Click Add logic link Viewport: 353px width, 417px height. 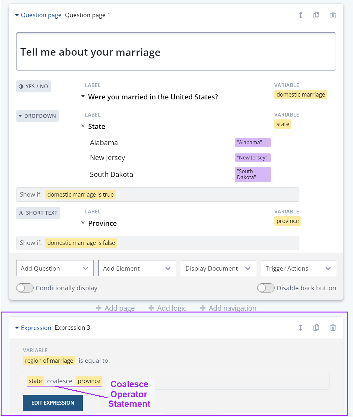(167, 308)
